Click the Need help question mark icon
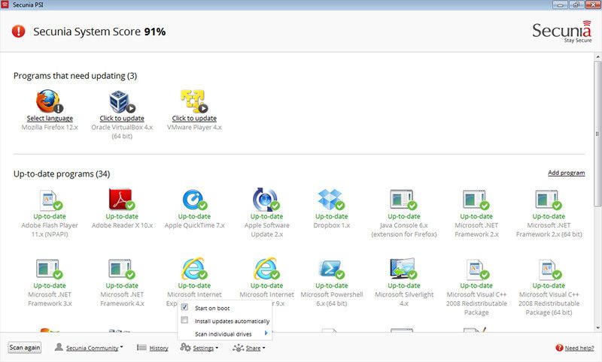Viewport: 602px width, 362px height. (559, 348)
